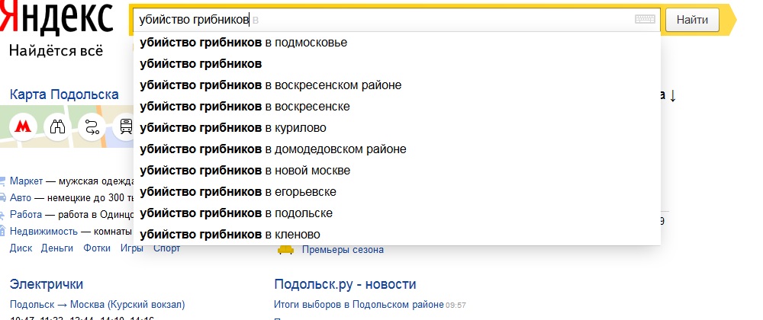Open Подольск.ру - новости heading link
Viewport: 763px width, 320px height.
point(345,284)
